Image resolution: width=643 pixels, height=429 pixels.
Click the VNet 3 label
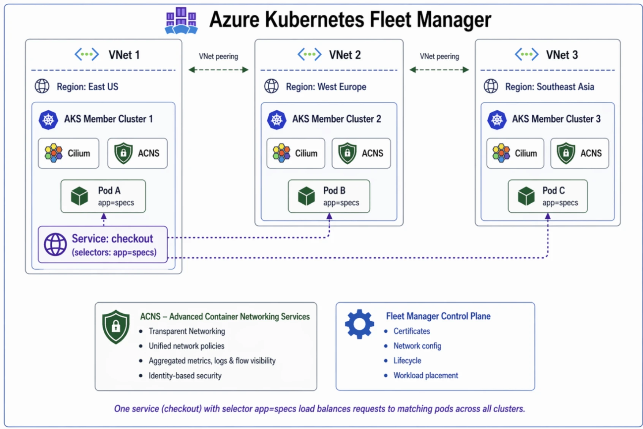(562, 55)
